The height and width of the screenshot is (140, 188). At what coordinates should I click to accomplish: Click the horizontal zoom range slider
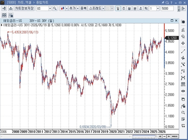point(144,136)
